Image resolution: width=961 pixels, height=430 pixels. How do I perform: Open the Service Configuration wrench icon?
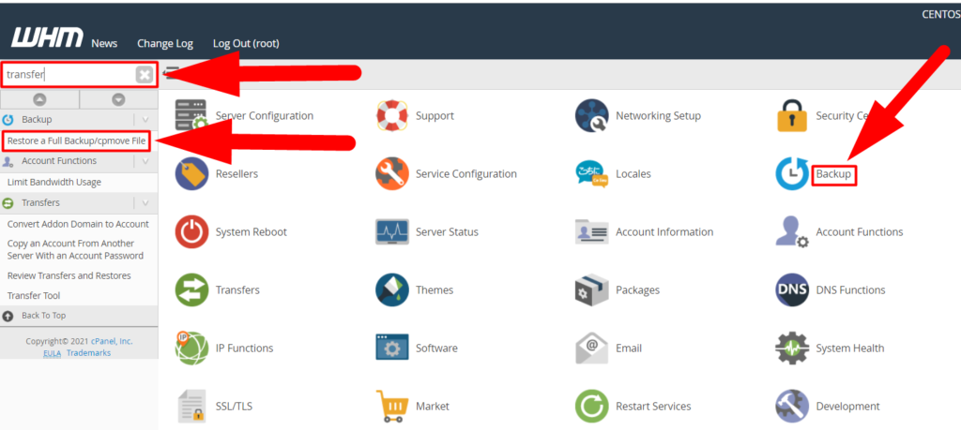[x=391, y=173]
